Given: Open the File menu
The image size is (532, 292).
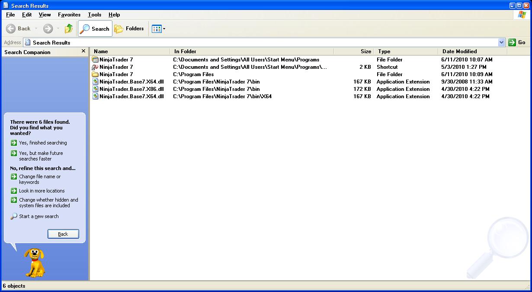Looking at the screenshot, I should point(10,15).
